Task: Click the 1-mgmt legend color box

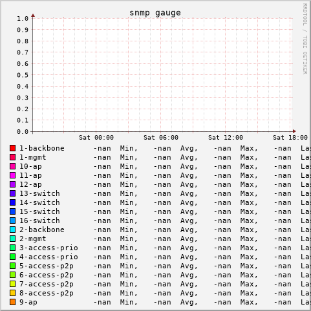Action: [12, 157]
